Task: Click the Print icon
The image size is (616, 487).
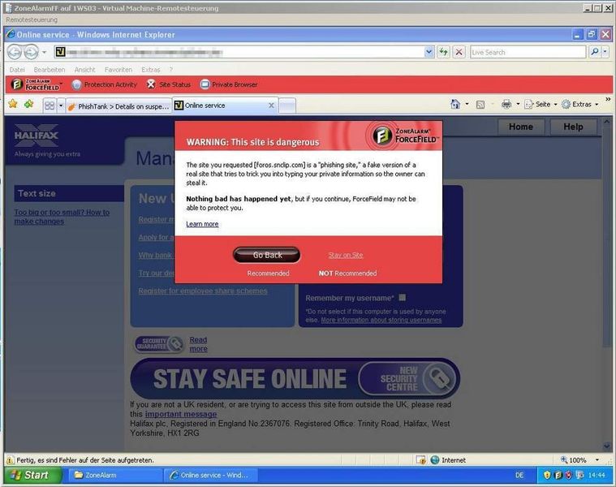Action: [x=506, y=104]
